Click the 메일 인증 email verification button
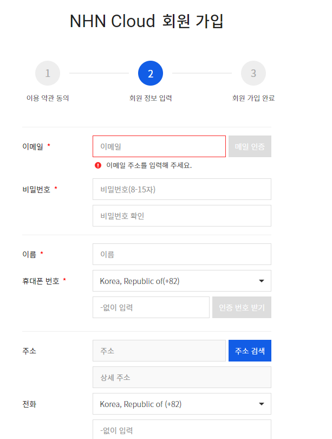The height and width of the screenshot is (439, 332). click(250, 146)
